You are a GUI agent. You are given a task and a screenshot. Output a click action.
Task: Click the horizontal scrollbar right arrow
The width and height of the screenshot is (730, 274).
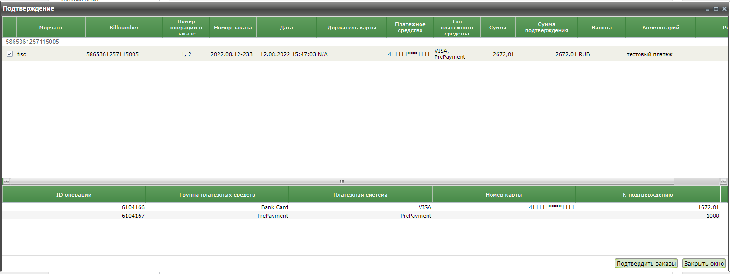tap(723, 181)
